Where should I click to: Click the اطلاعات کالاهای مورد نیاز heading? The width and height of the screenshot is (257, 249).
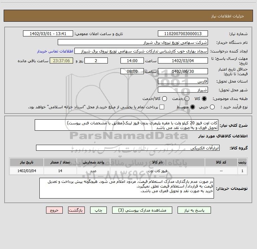pos(223,136)
